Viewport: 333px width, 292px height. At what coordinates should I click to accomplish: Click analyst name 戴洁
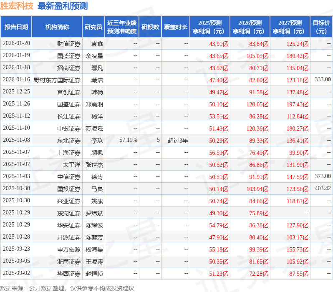(x=97, y=80)
